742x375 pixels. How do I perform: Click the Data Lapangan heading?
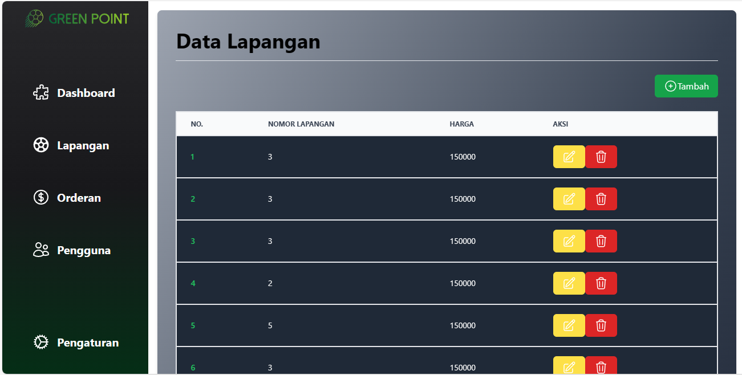click(248, 41)
